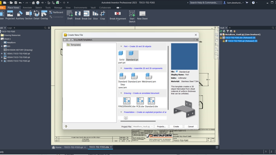This screenshot has height=155, width=276.
Task: Click the Open file icon in quick access toolbar
Action: coord(11,3)
